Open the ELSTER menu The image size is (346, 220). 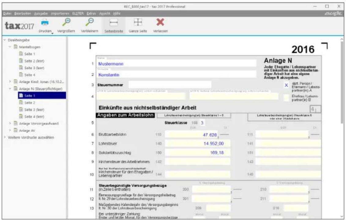click(x=78, y=13)
